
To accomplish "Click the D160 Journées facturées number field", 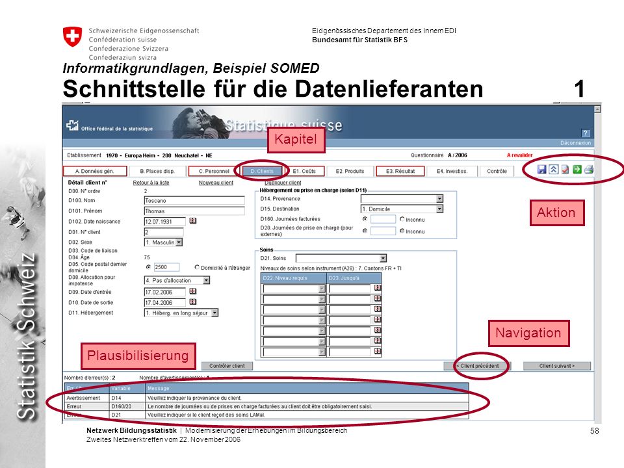I will pyautogui.click(x=383, y=219).
